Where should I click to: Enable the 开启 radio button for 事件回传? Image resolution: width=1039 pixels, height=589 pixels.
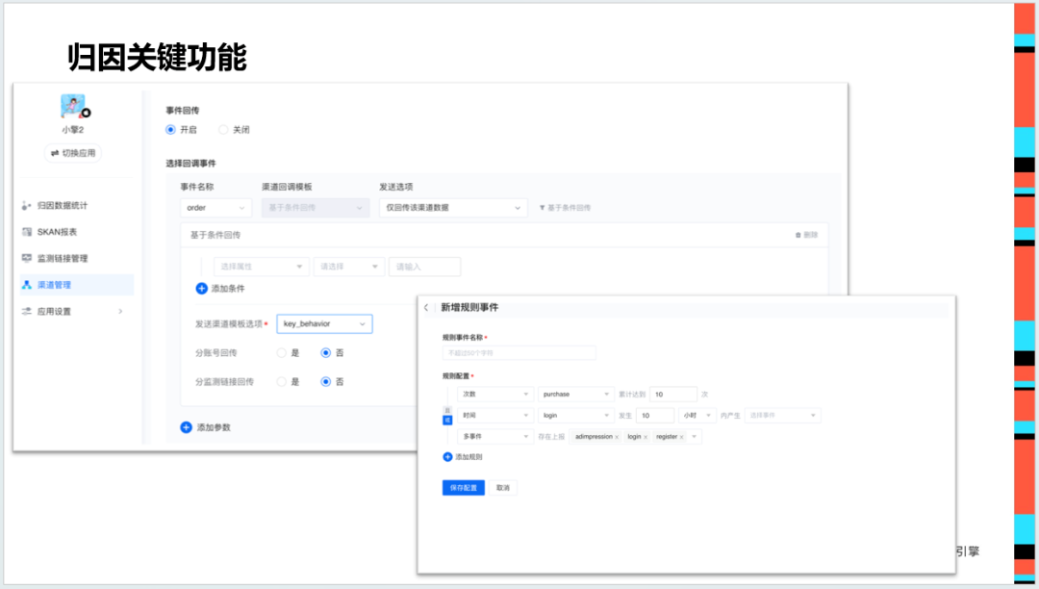(x=169, y=130)
